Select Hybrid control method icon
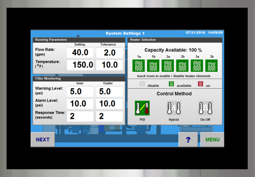255x177 pixels. pyautogui.click(x=174, y=108)
